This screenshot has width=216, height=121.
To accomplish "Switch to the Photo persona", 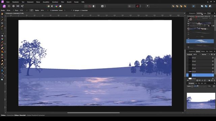I will coord(4,6).
